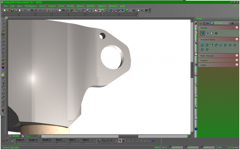Screen dimensions: 240x150
Task: Click the Scale X input field
Action: coord(21,143)
